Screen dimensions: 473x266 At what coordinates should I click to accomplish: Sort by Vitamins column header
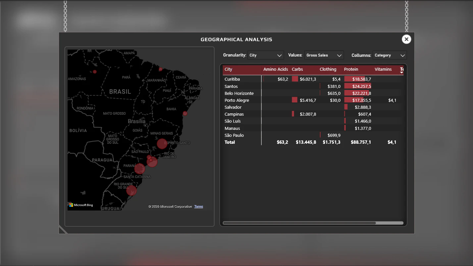[383, 69]
